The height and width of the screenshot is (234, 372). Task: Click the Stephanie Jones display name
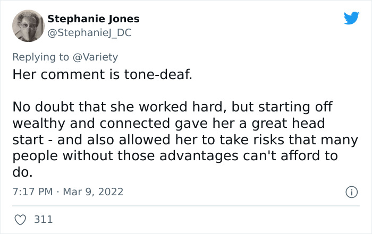tap(94, 19)
